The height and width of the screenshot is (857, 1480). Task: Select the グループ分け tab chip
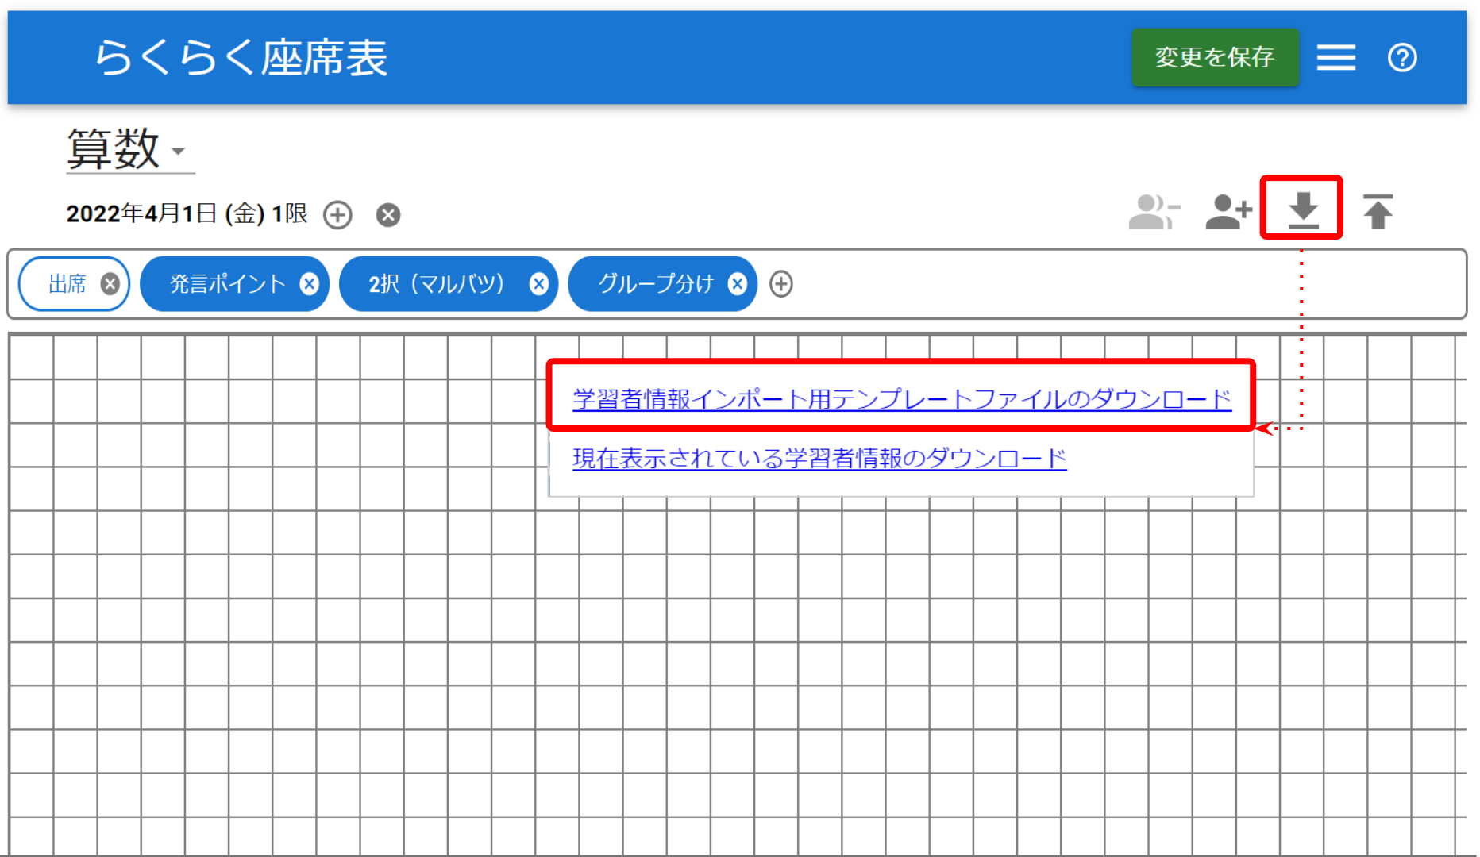656,283
